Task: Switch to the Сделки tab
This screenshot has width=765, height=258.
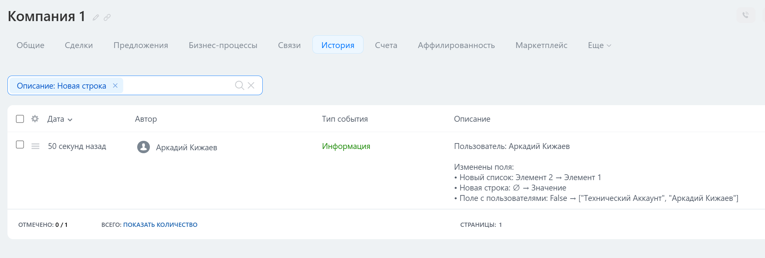Action: tap(79, 45)
